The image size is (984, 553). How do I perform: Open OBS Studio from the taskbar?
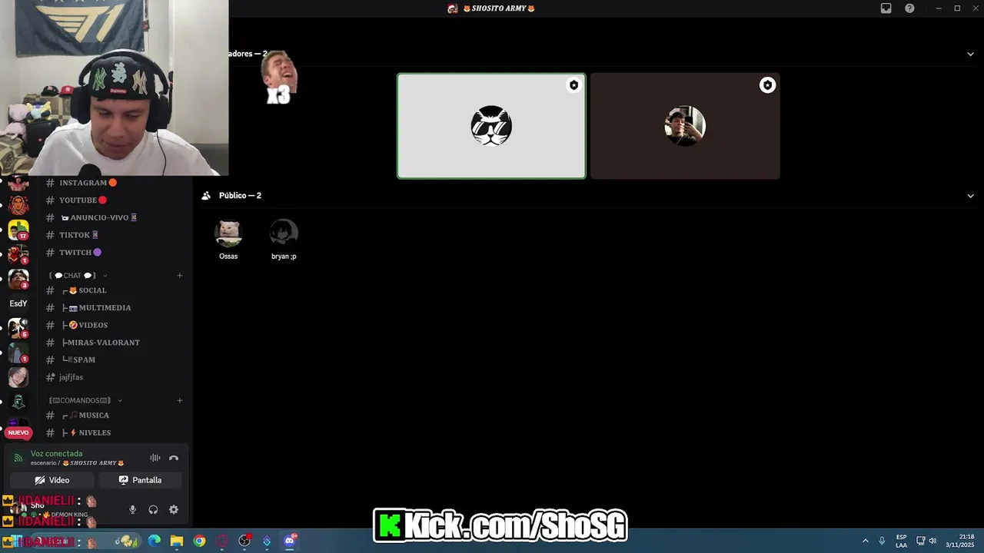pos(244,541)
